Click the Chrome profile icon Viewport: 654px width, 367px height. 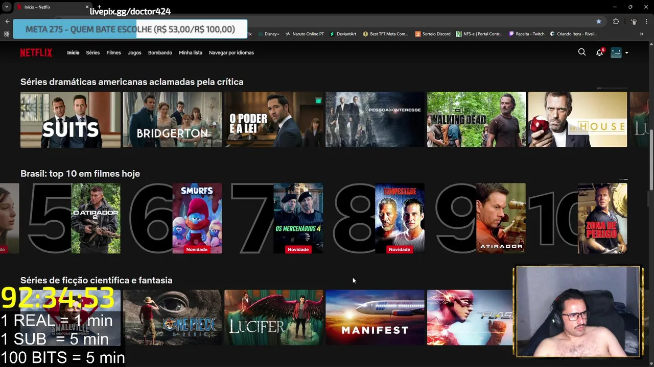tap(634, 21)
